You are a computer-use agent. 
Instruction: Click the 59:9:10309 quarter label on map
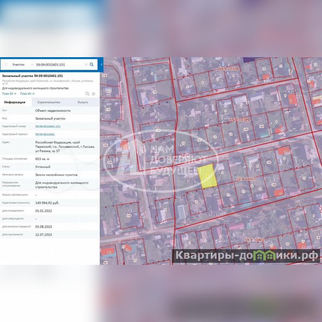pyautogui.click(x=239, y=120)
